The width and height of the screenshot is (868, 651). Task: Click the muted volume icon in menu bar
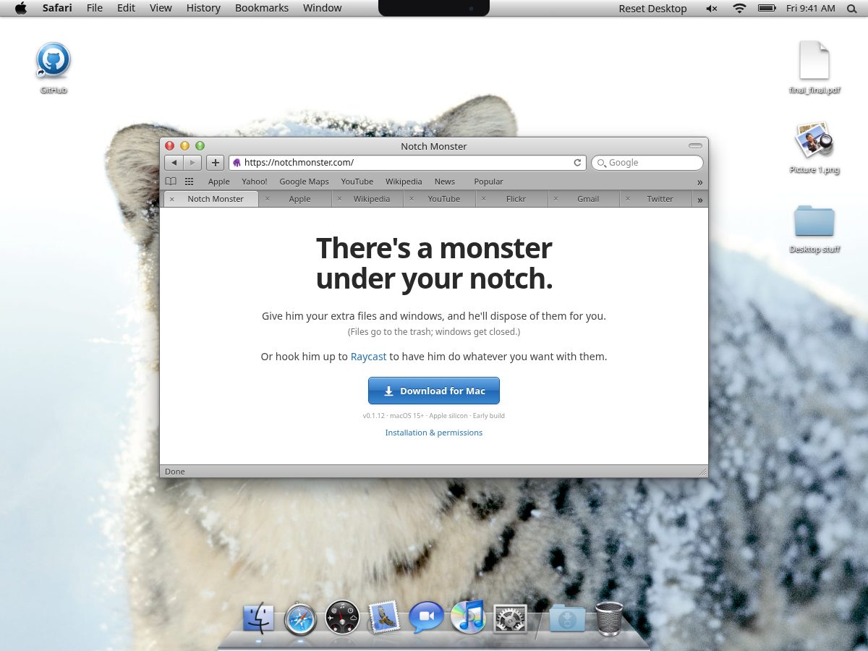tap(712, 8)
